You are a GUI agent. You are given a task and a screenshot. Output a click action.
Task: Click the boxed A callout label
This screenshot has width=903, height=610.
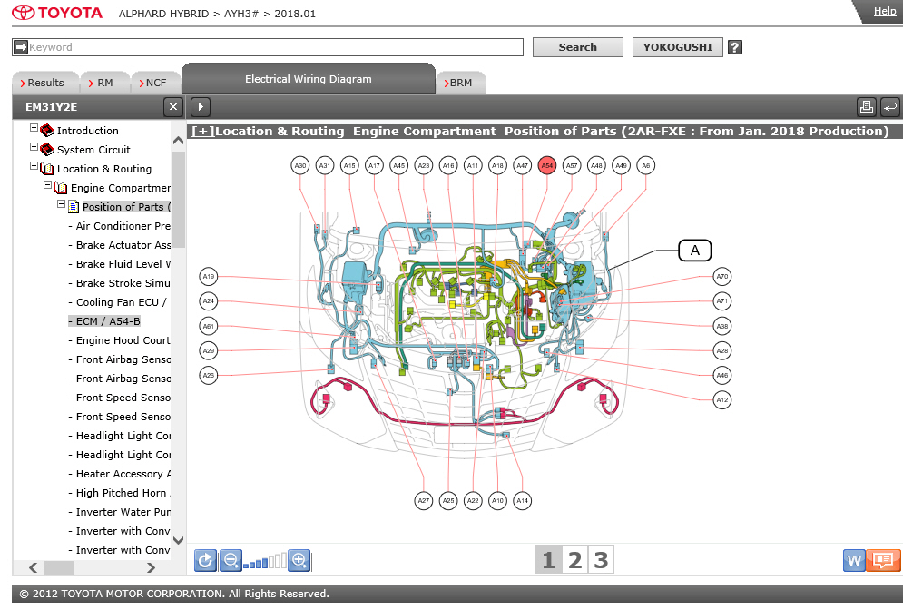(695, 251)
